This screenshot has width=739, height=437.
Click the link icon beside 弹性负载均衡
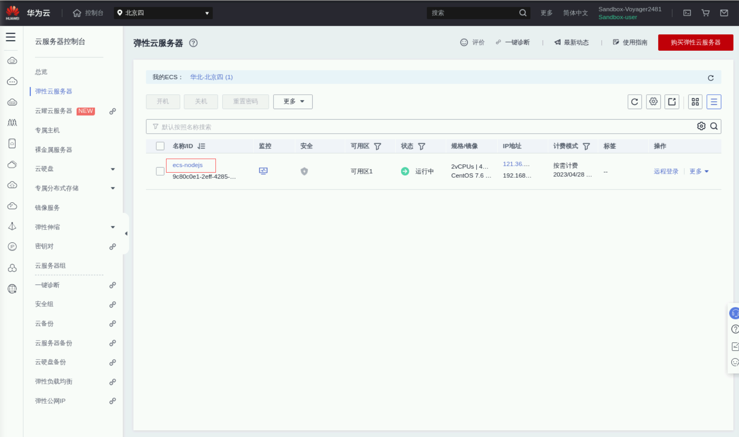click(112, 382)
